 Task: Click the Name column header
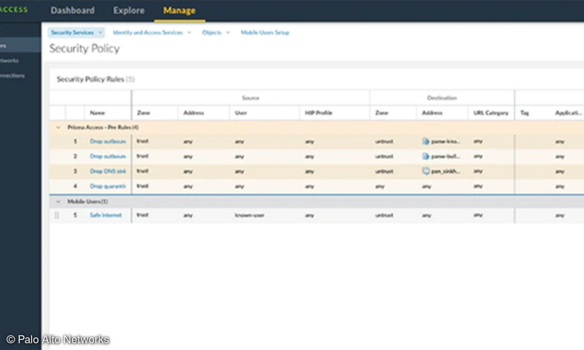click(97, 113)
